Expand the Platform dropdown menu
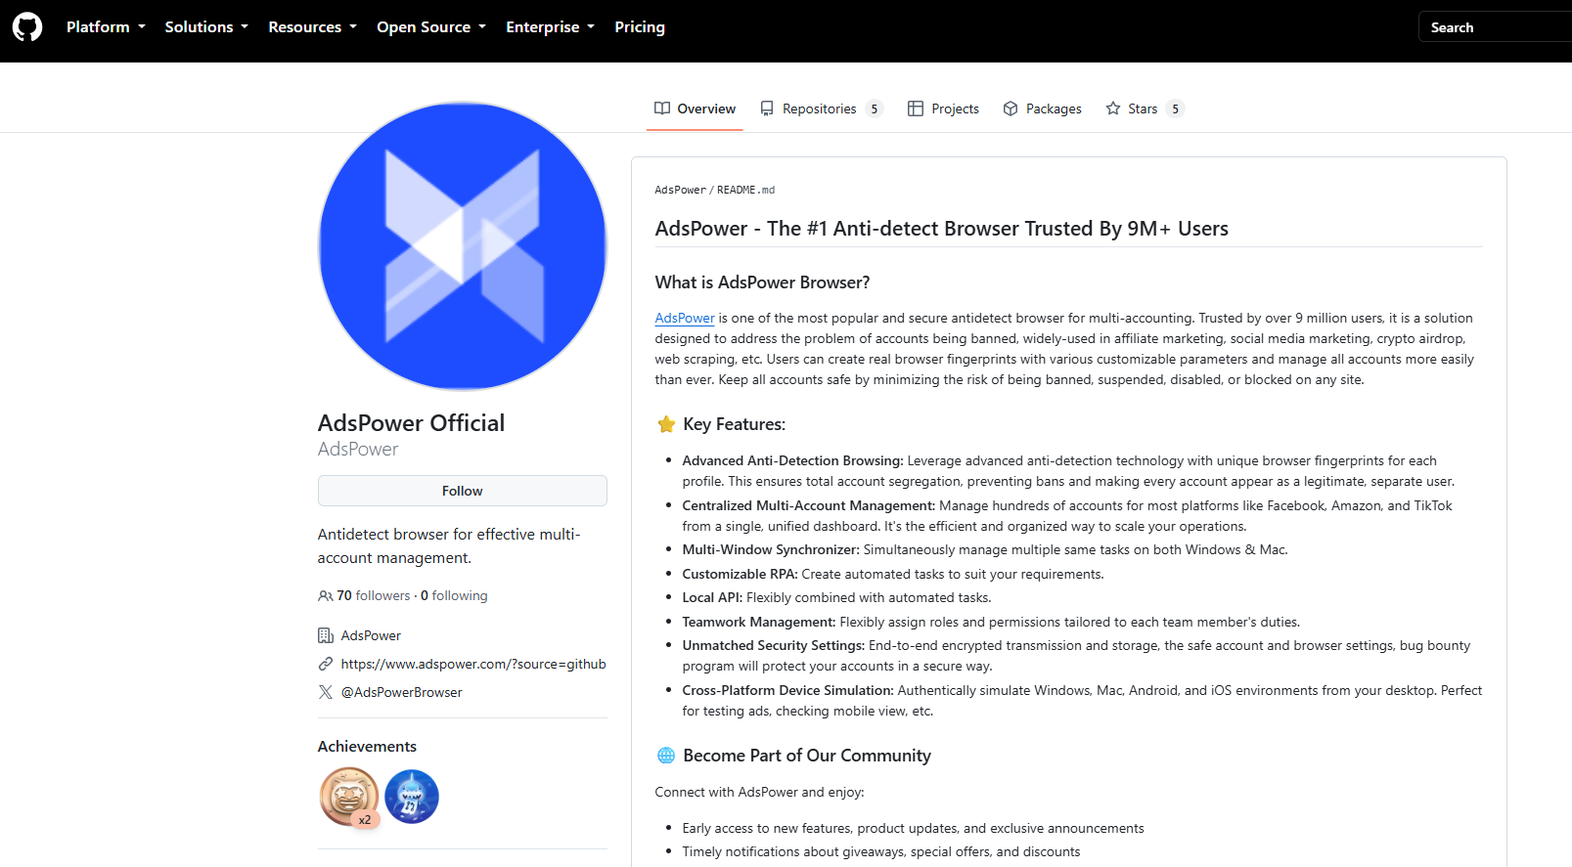The width and height of the screenshot is (1572, 867). [106, 27]
